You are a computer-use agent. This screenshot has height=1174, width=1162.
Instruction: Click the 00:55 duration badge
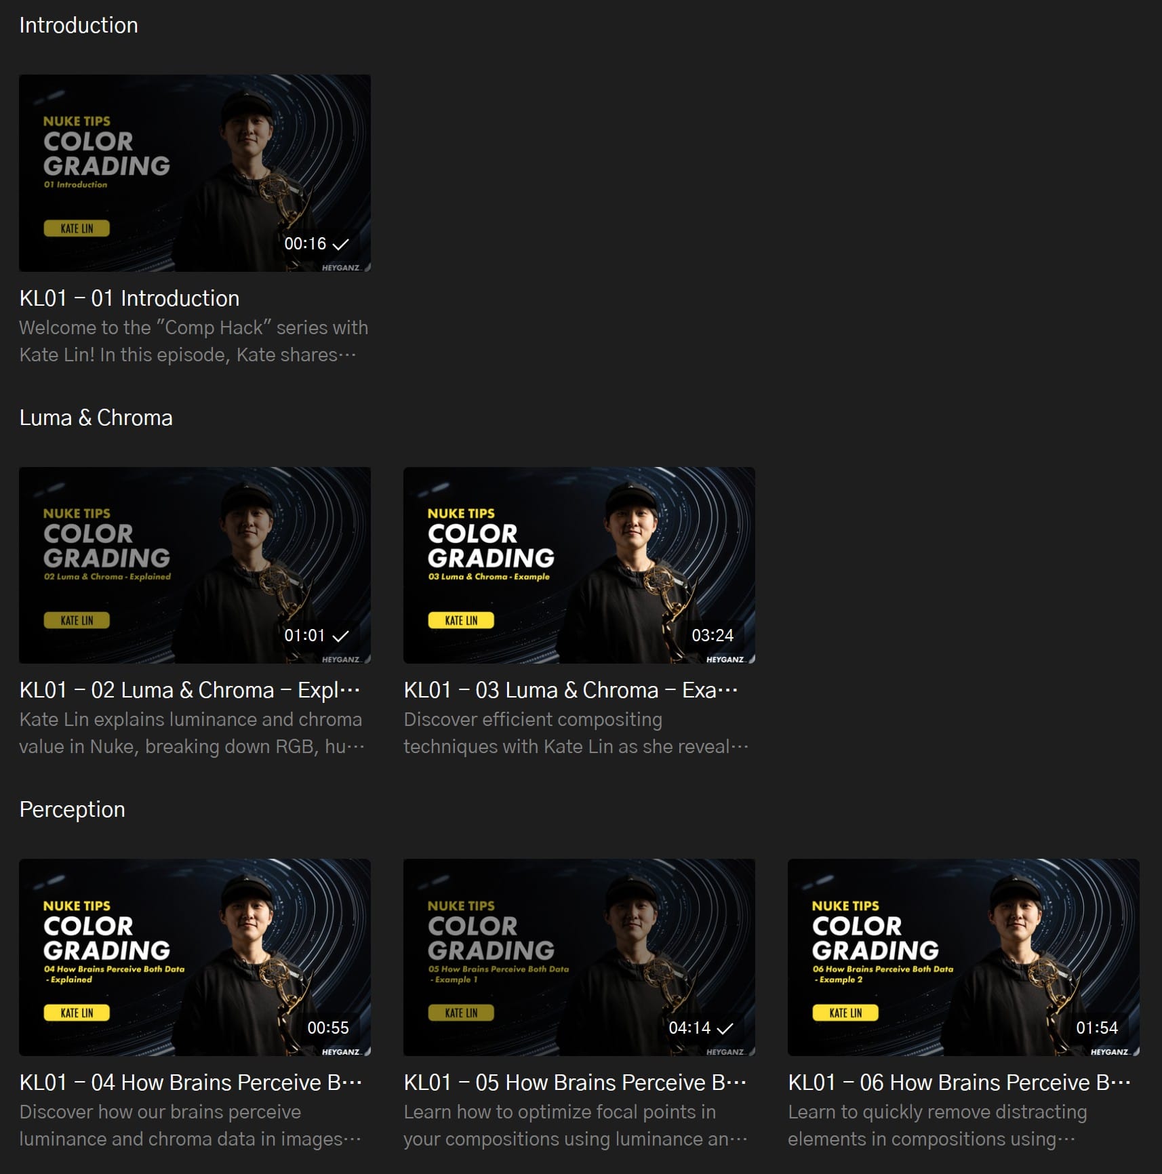click(x=328, y=1028)
